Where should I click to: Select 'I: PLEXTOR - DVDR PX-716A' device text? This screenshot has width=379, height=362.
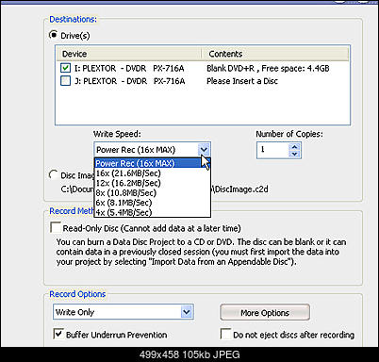pos(129,68)
